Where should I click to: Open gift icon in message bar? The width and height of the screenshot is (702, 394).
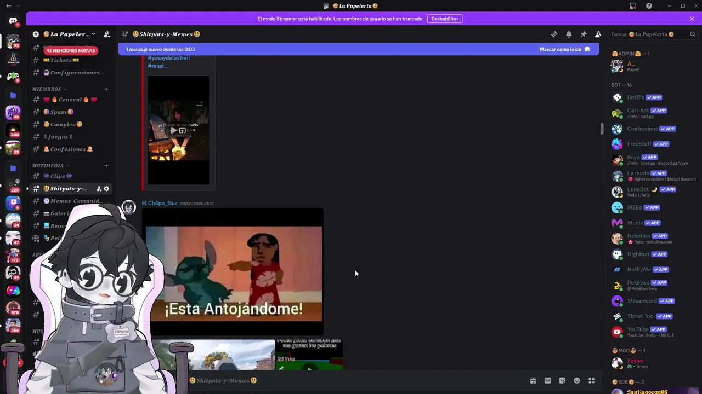(x=533, y=380)
